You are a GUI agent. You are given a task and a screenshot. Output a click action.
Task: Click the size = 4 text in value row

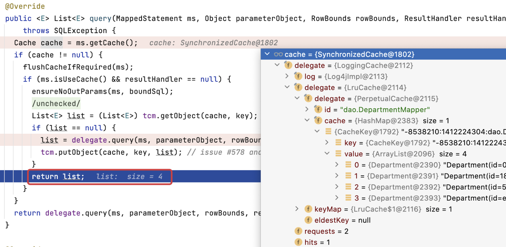(453, 154)
